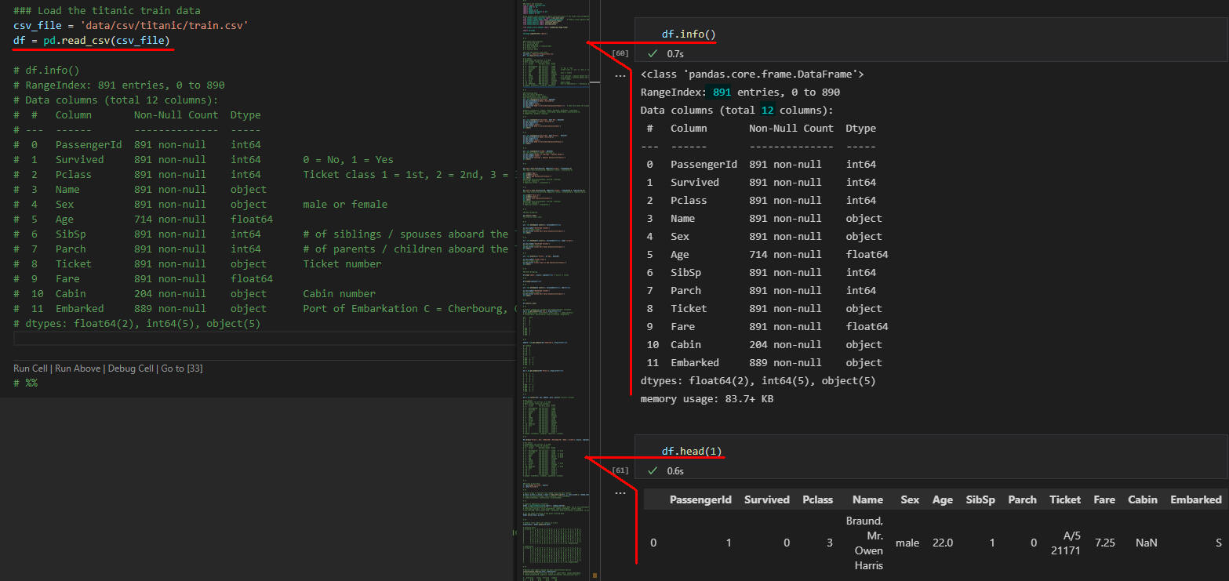Click the 22.0 age cell

pyautogui.click(x=943, y=543)
